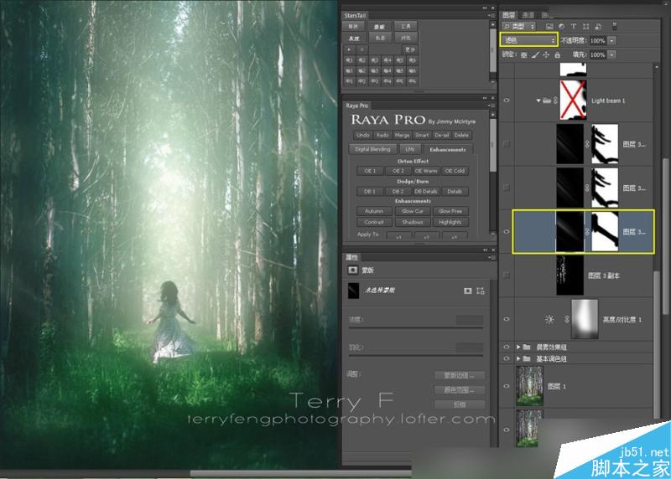Image resolution: width=671 pixels, height=479 pixels.
Task: Select the StarsTail panel tab
Action: (x=355, y=15)
